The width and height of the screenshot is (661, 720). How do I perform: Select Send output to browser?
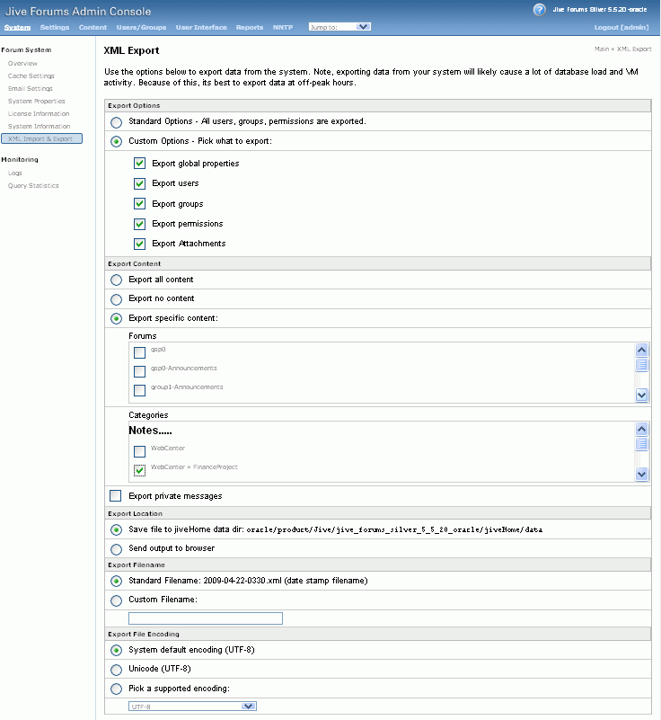click(116, 547)
